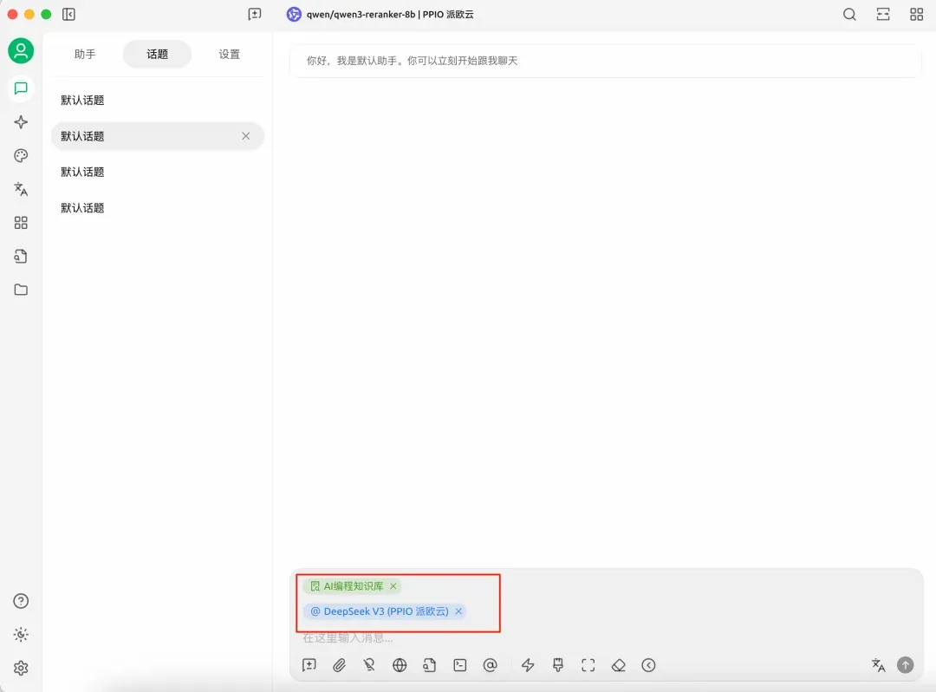Screen dimensions: 936x692
Task: Open settings gear in left sidebar
Action: (21, 668)
